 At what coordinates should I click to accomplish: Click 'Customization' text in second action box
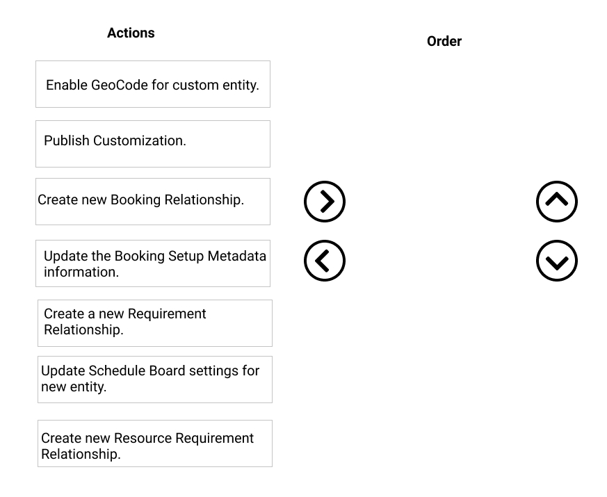(x=139, y=140)
